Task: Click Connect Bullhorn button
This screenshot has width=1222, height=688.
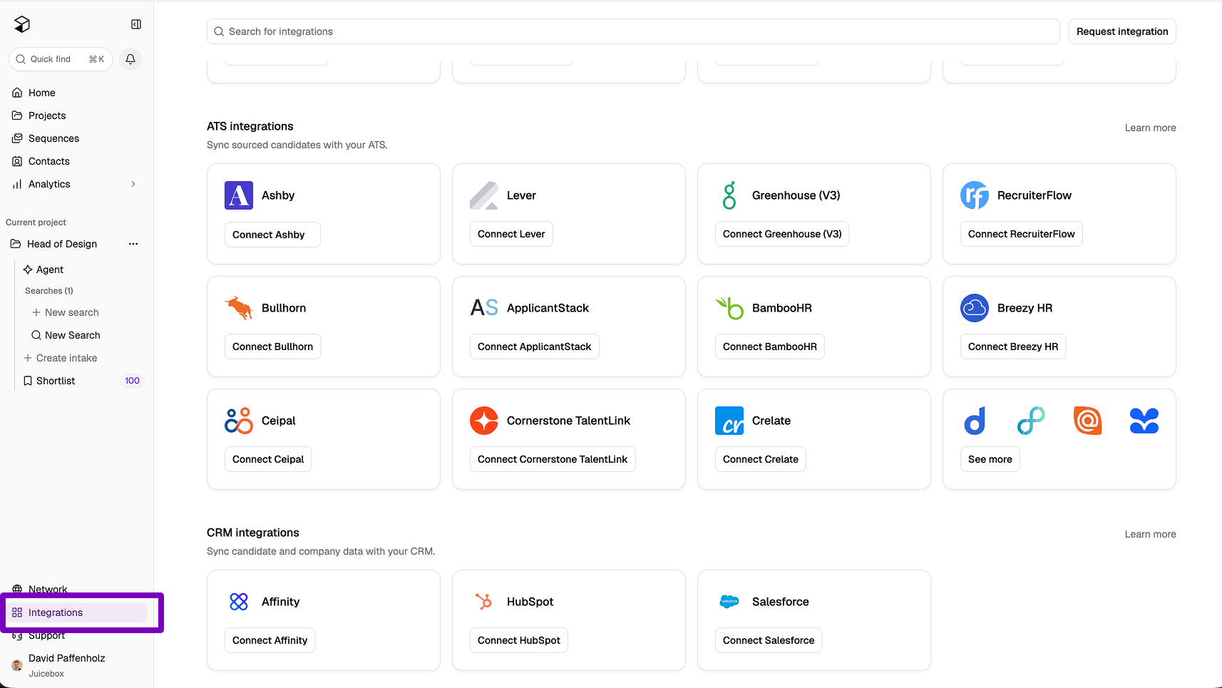Action: 272,346
